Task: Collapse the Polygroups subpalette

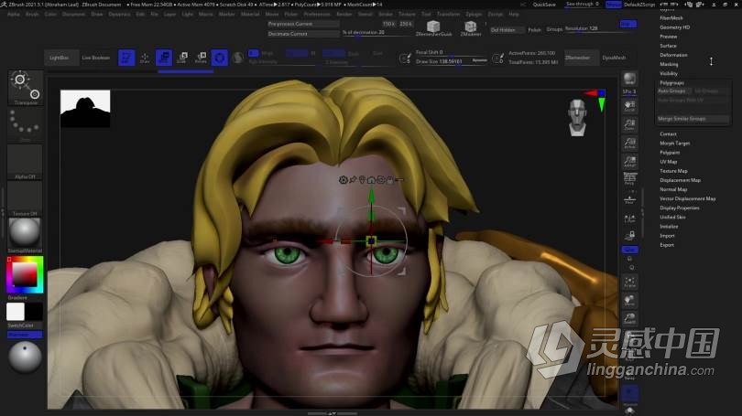Action: [x=672, y=82]
